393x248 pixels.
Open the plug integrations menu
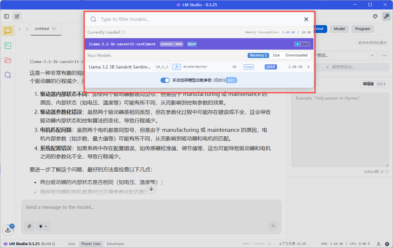point(43,226)
